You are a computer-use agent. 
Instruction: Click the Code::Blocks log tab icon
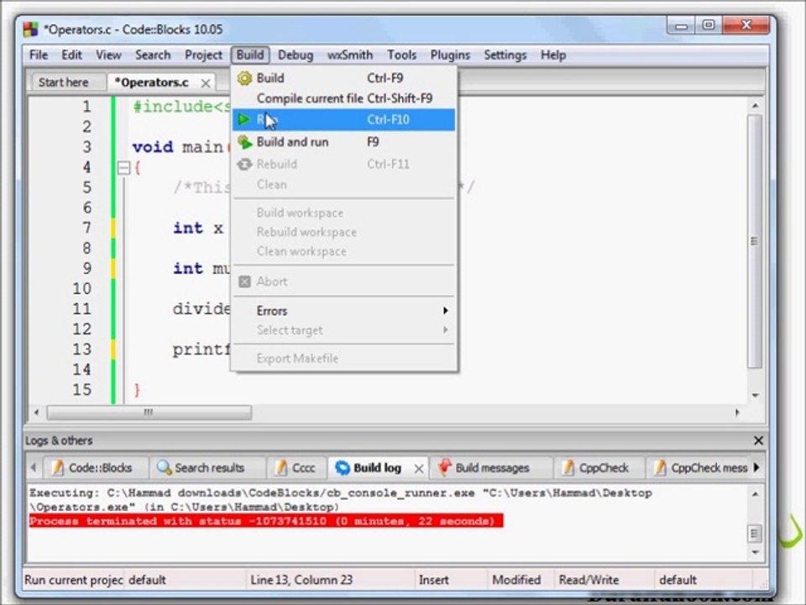click(58, 468)
